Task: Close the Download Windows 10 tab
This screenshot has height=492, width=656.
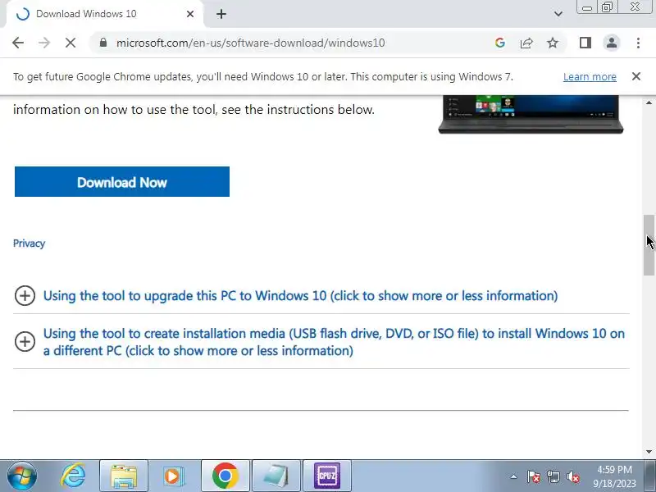Action: (x=190, y=14)
